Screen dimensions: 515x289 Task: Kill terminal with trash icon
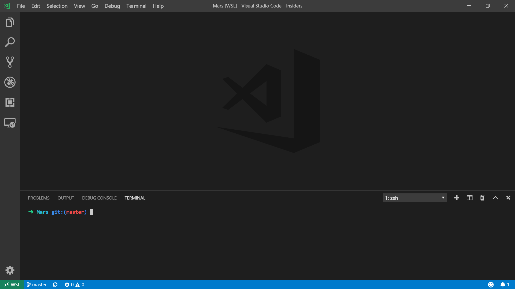(482, 198)
